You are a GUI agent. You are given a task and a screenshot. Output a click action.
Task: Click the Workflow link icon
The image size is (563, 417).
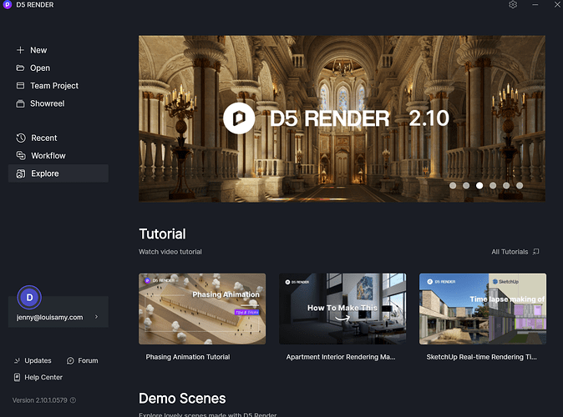click(21, 156)
